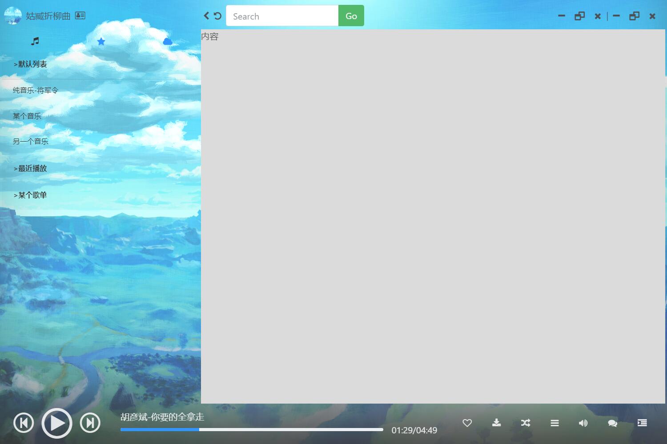Image resolution: width=667 pixels, height=444 pixels.
Task: Refresh the page with the undo arrow
Action: [x=217, y=16]
